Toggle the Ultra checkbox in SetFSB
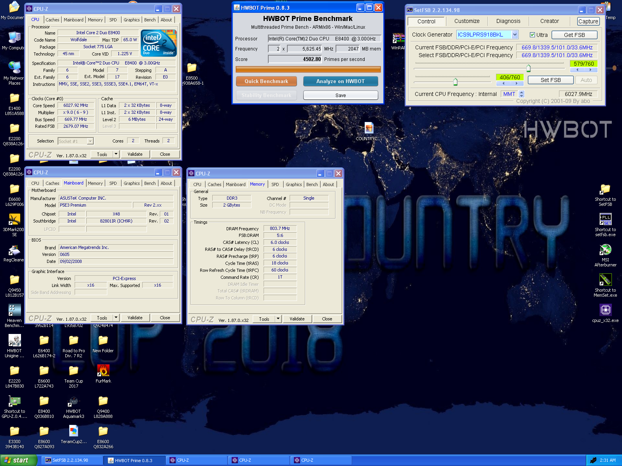The height and width of the screenshot is (466, 622). click(x=532, y=35)
